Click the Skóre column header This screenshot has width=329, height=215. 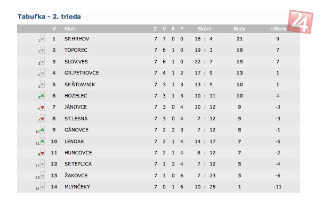coord(204,28)
